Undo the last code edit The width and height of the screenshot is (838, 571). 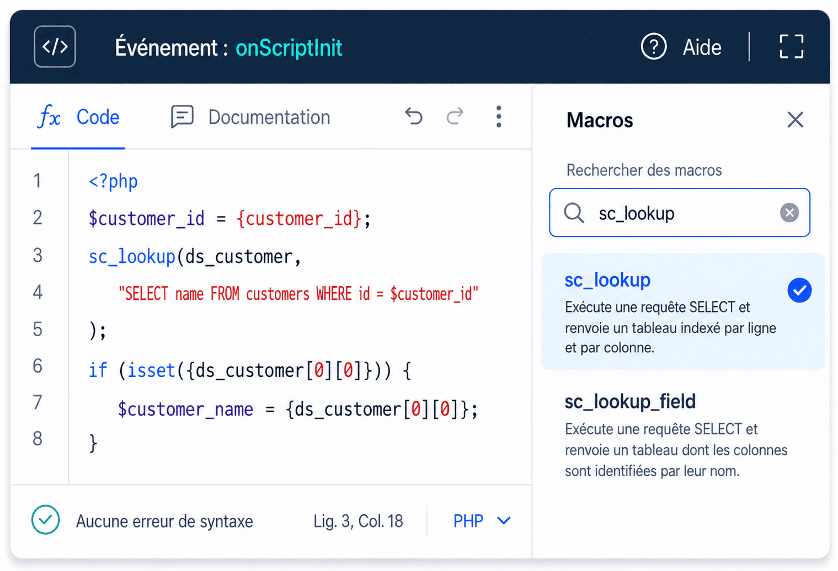(x=414, y=116)
